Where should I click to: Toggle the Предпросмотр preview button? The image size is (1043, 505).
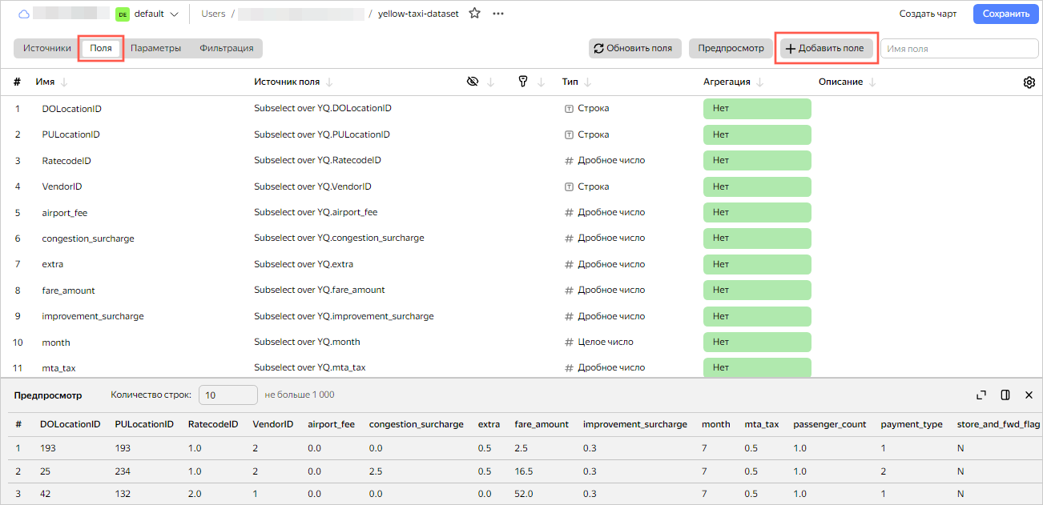[x=730, y=48]
